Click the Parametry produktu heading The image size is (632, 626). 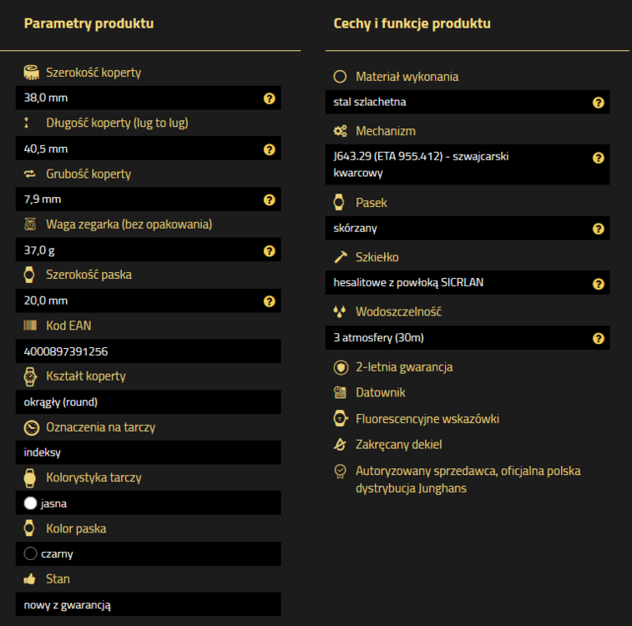coord(88,23)
